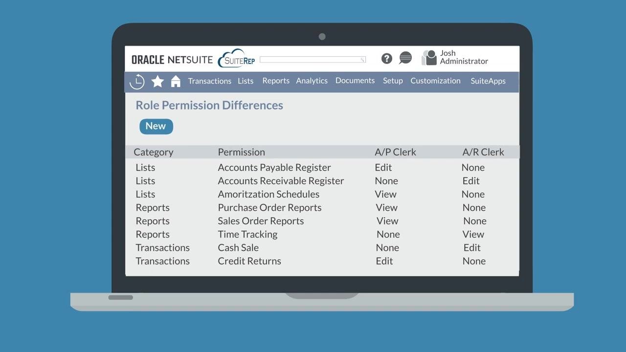Sort by the Permission column header

pyautogui.click(x=242, y=152)
